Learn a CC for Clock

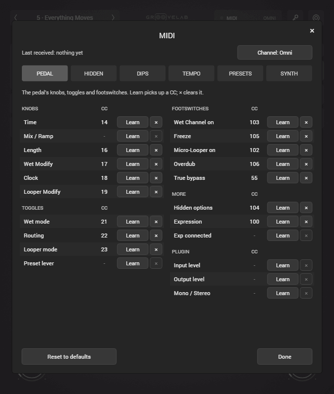(x=133, y=178)
